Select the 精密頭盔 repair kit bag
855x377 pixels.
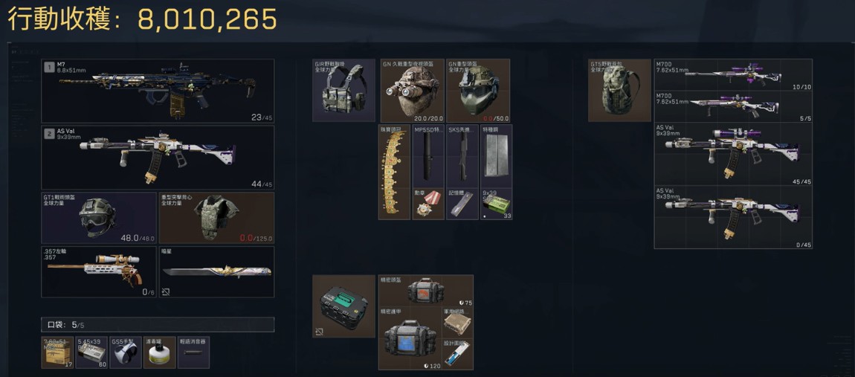pyautogui.click(x=425, y=290)
